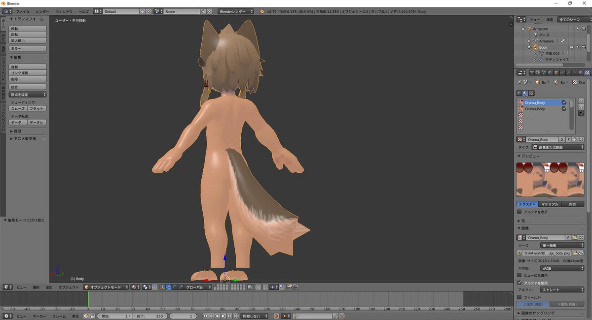Open the modifiers wrench tab icon
Screen dimensions: 592x320
pyautogui.click(x=568, y=72)
